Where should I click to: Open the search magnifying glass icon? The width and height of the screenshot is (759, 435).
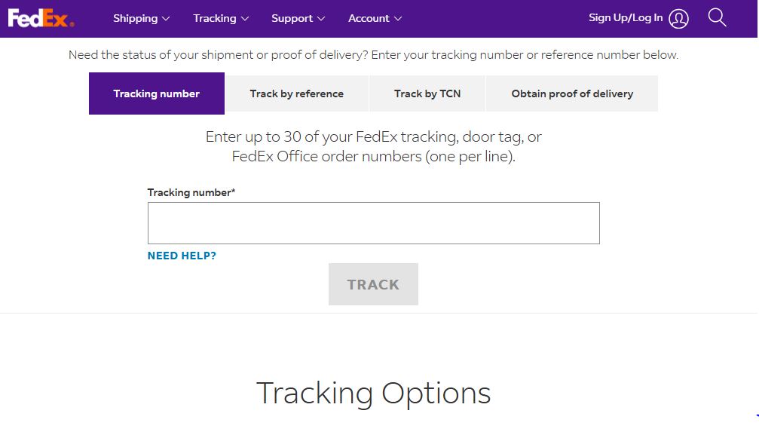(716, 17)
